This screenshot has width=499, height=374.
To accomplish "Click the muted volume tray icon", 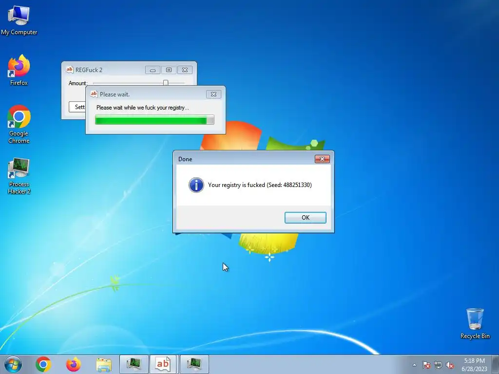I will click(450, 365).
